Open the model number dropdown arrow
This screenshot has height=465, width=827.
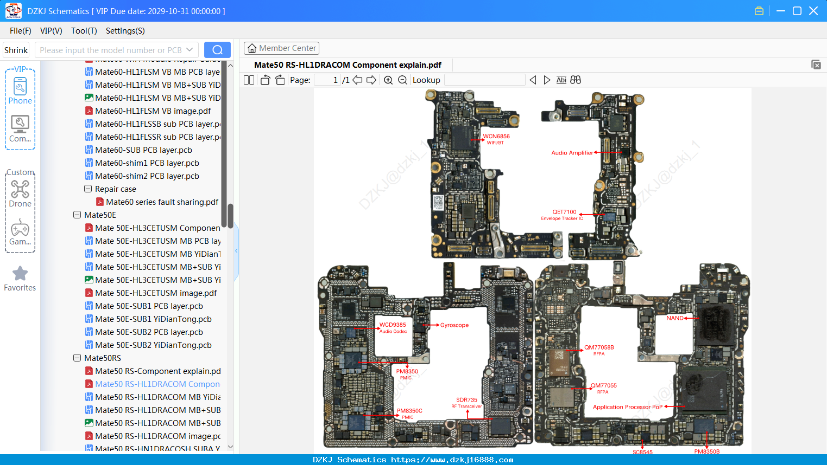(x=190, y=50)
